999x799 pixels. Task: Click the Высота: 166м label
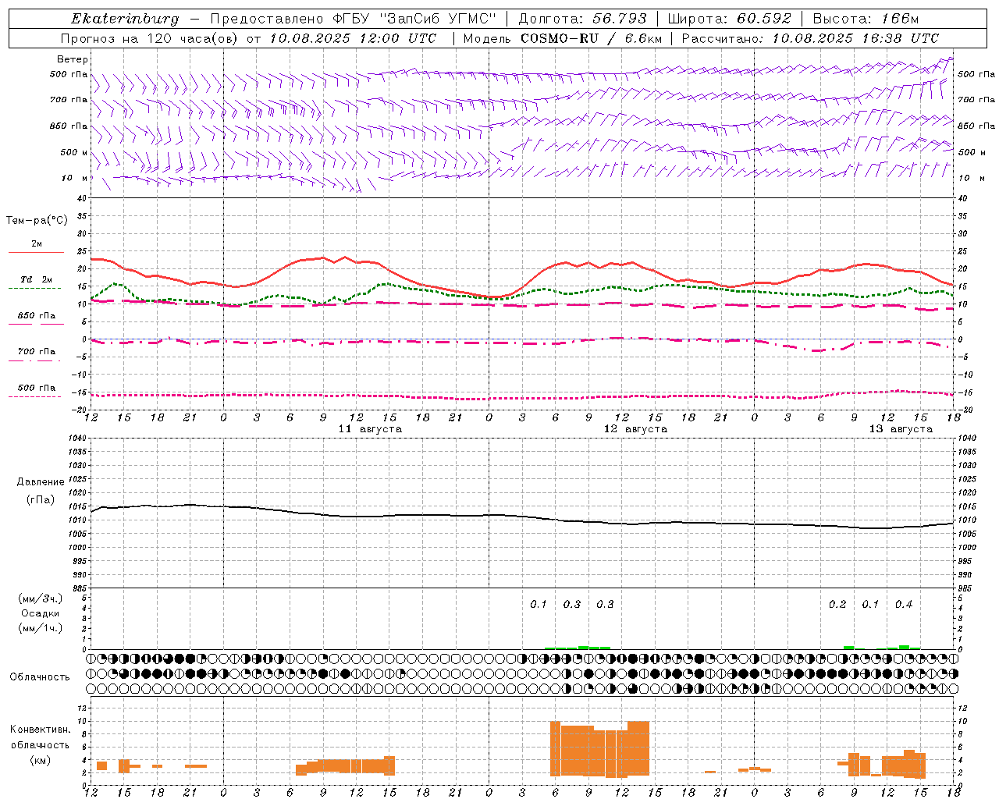[866, 19]
